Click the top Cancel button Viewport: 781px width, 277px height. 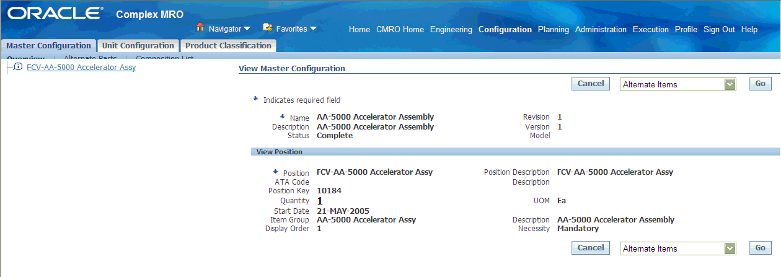pos(591,84)
